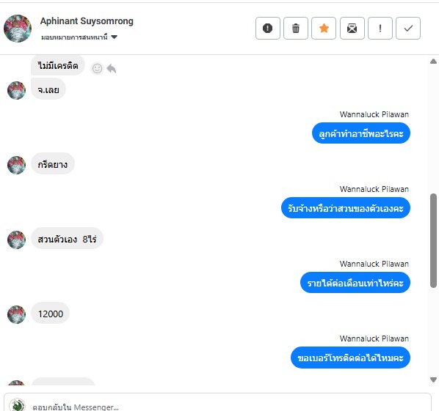This screenshot has height=411, width=439.
Task: React with the smiley emoji icon
Action: 97,68
